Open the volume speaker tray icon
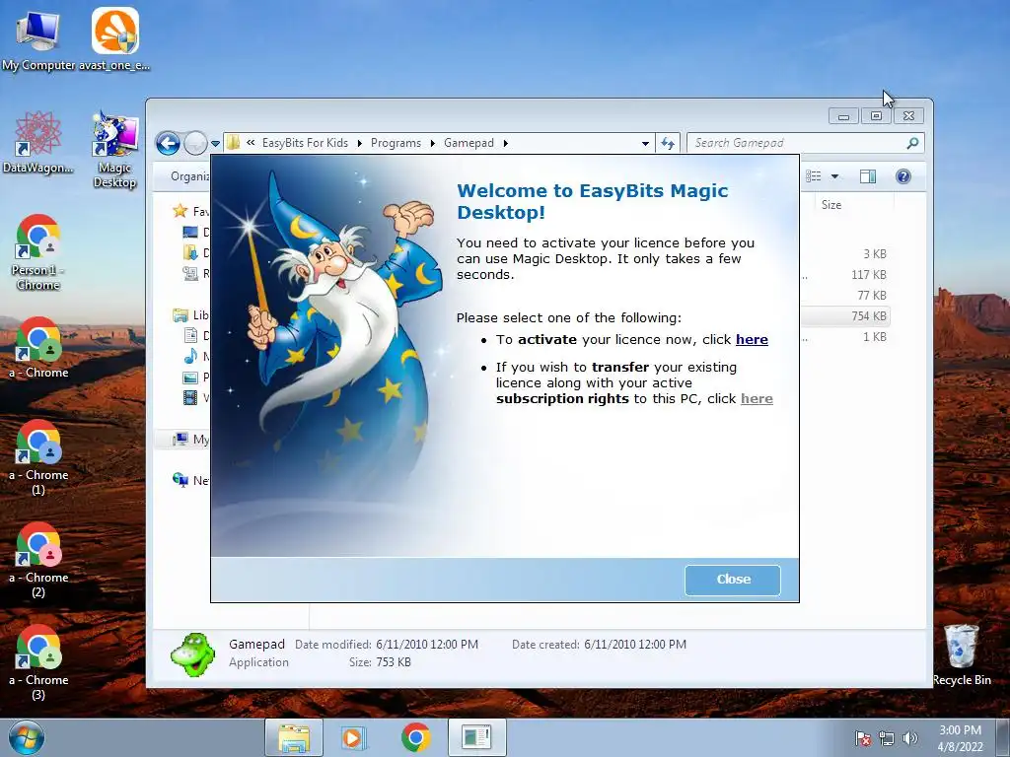This screenshot has width=1010, height=757. tap(910, 738)
